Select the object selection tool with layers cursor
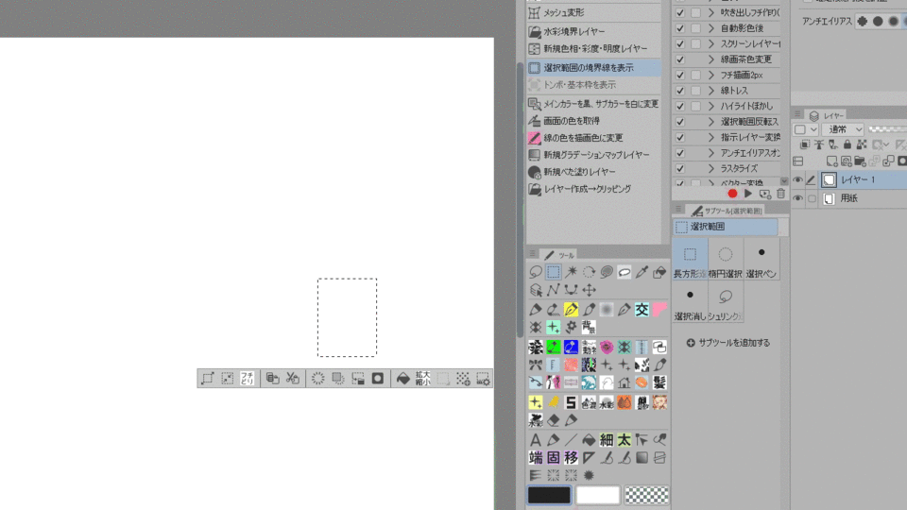The height and width of the screenshot is (510, 907). (537, 290)
